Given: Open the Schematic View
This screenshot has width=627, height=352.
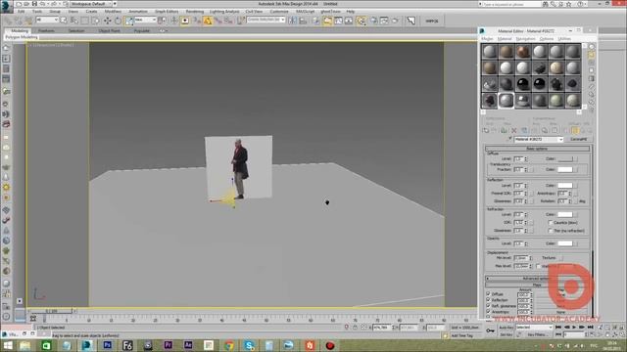Looking at the screenshot, I should point(349,21).
